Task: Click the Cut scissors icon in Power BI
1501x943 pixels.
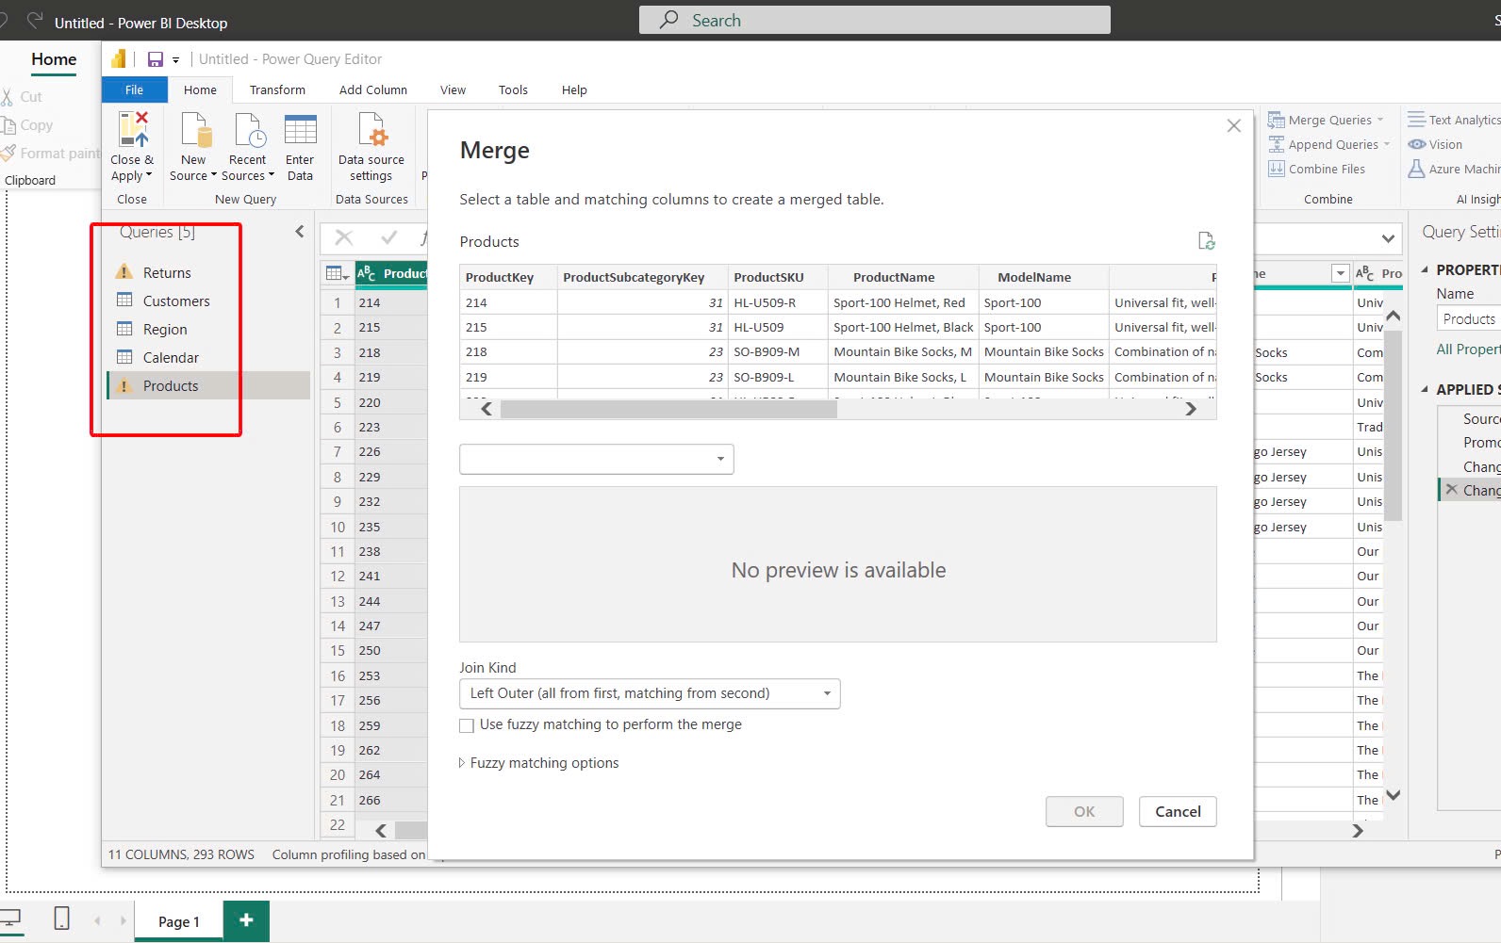Action: coord(8,96)
